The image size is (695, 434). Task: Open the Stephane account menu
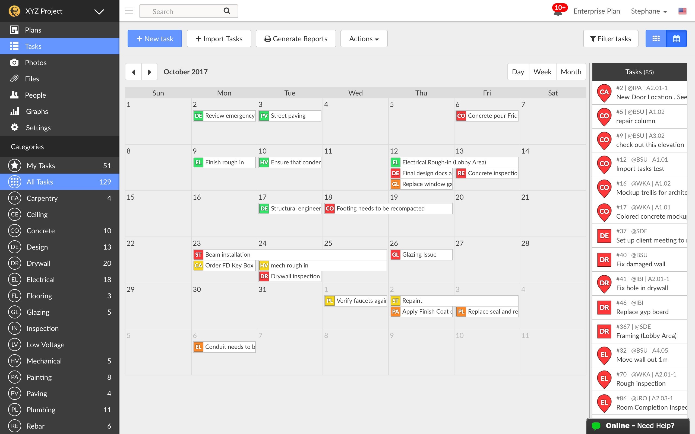(649, 11)
